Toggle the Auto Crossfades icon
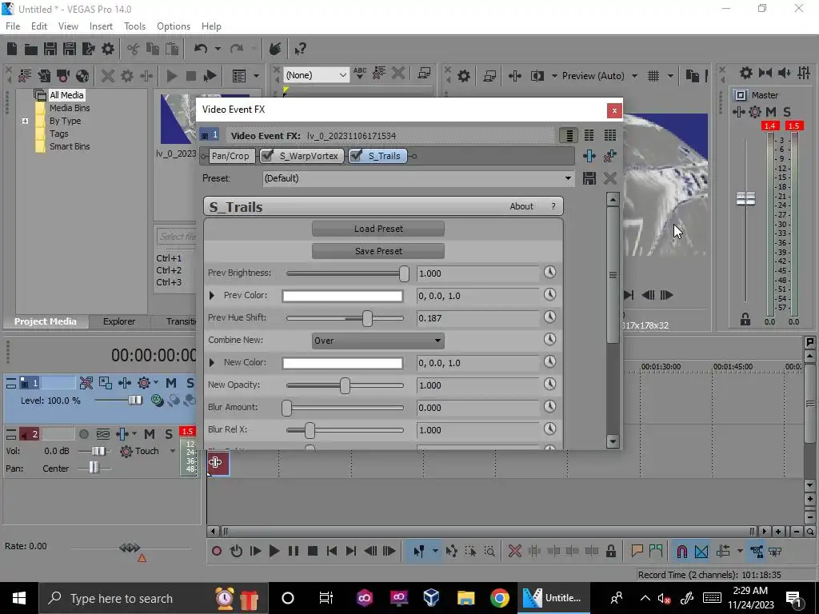The width and height of the screenshot is (819, 614). (x=701, y=551)
